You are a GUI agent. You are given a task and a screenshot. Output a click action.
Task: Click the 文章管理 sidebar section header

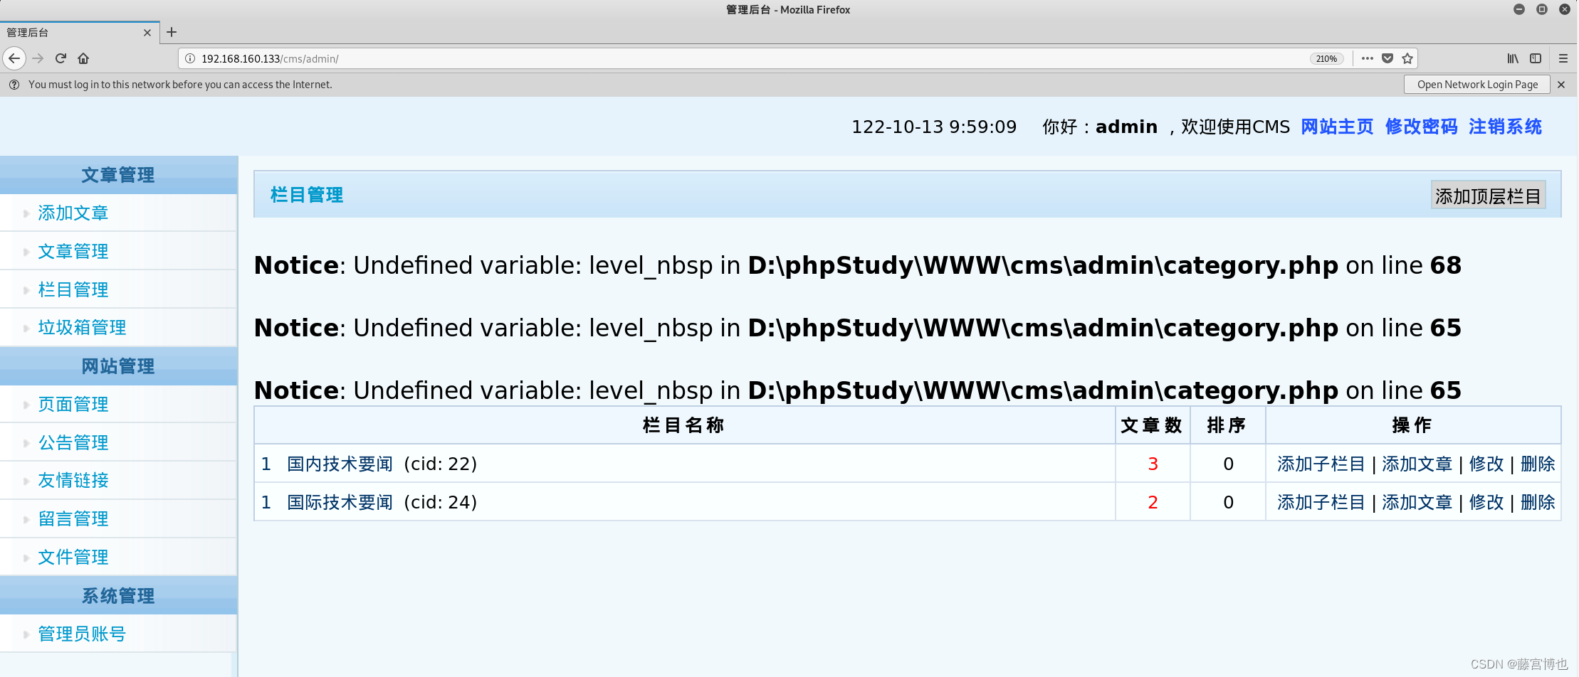click(x=118, y=175)
